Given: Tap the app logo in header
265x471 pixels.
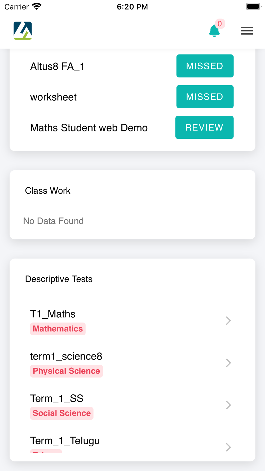Looking at the screenshot, I should point(23,31).
